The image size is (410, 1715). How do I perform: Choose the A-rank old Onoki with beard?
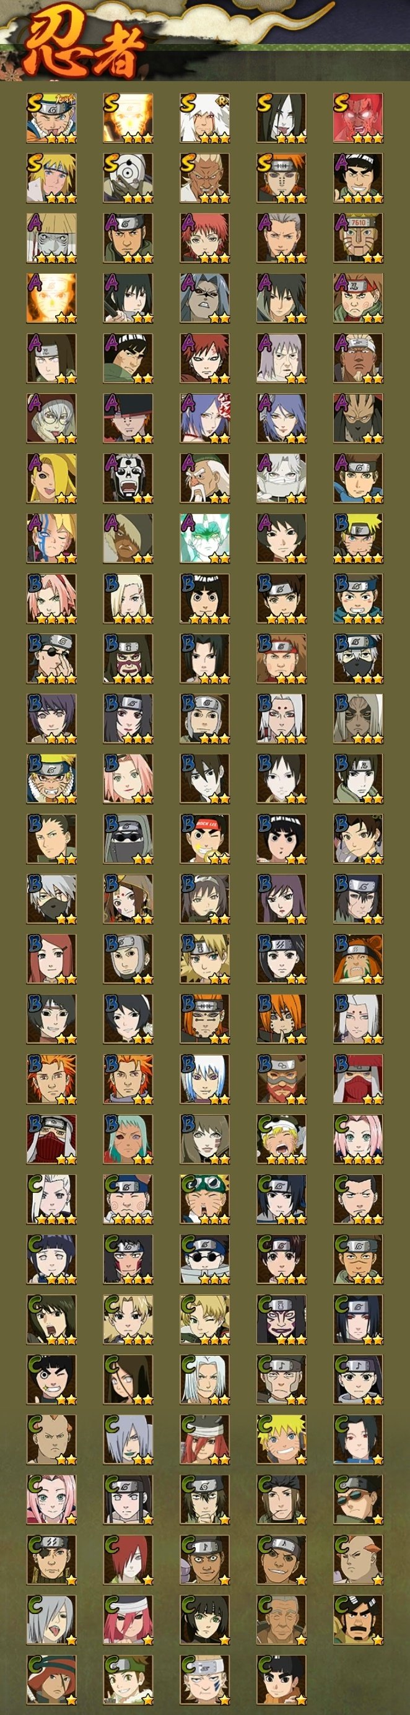205,479
